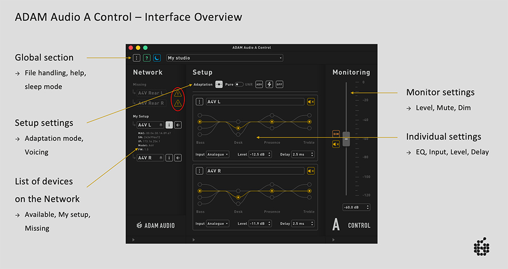The image size is (508, 269).
Task: Select missing device A4V Rear R
Action: point(151,103)
